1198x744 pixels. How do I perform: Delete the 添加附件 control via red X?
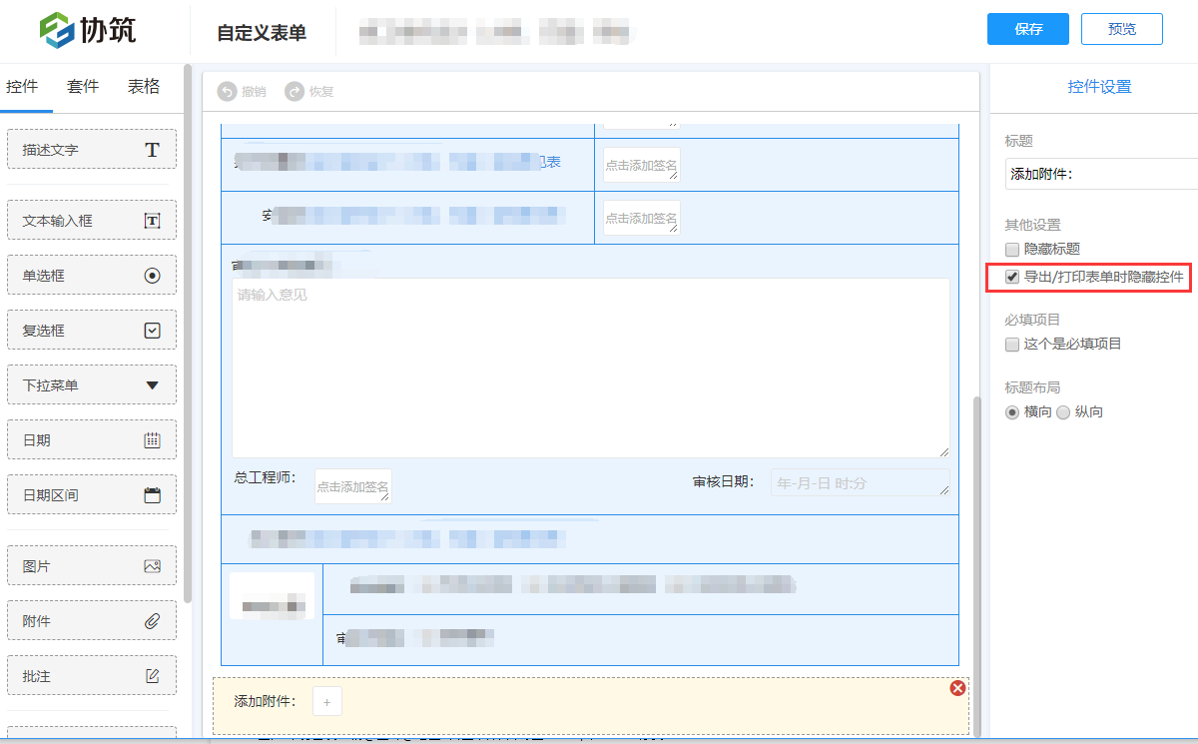click(957, 688)
